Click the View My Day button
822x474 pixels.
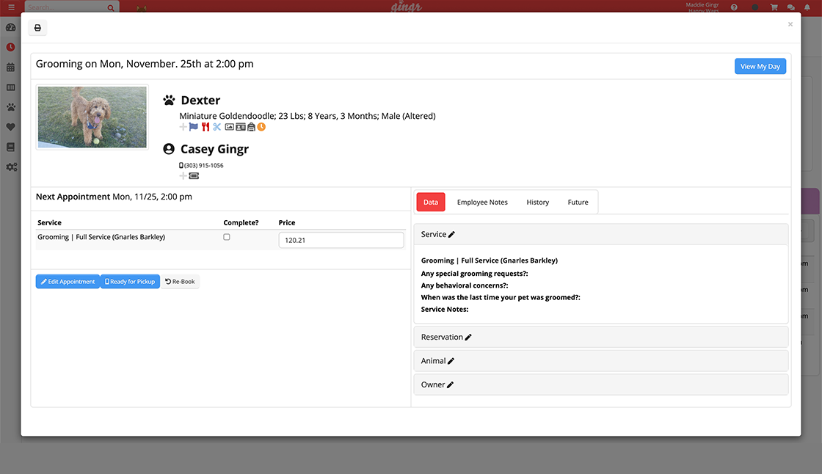point(760,66)
